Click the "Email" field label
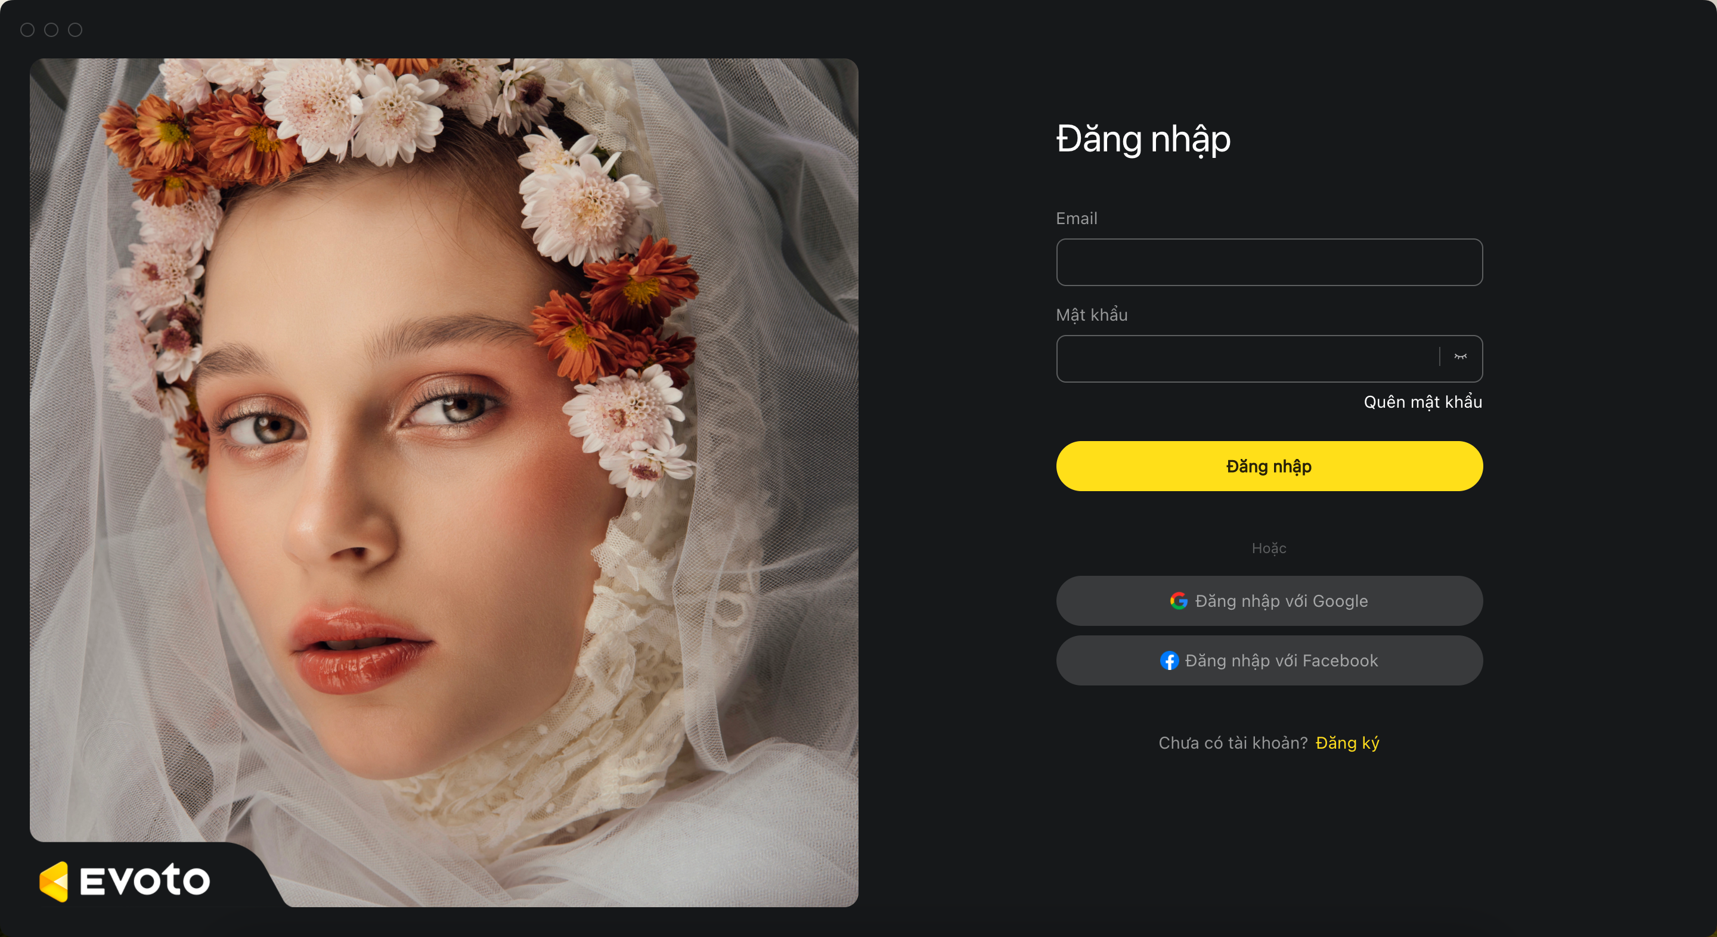1717x937 pixels. coord(1077,218)
